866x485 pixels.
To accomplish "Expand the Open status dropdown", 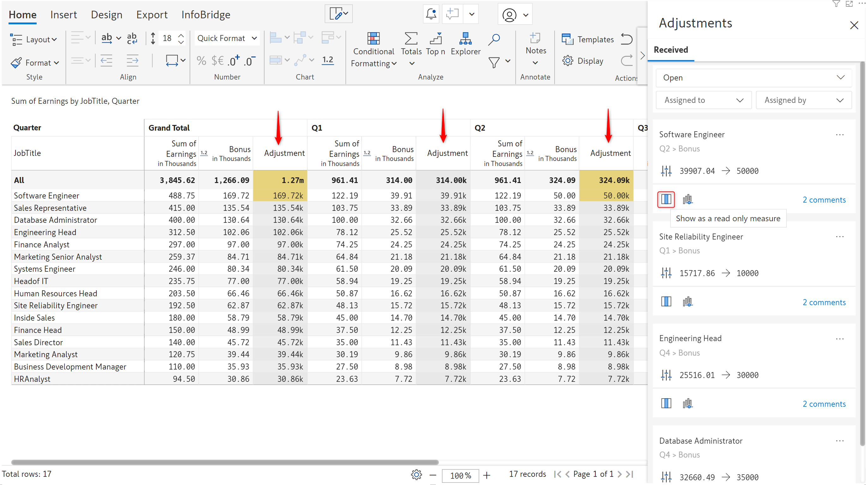I will click(753, 78).
